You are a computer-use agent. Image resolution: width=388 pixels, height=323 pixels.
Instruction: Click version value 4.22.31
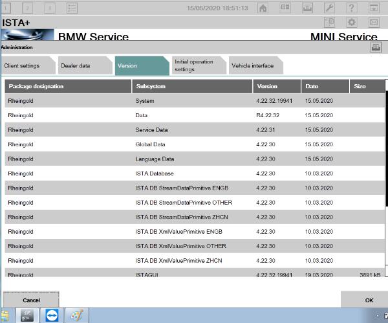pyautogui.click(x=266, y=130)
